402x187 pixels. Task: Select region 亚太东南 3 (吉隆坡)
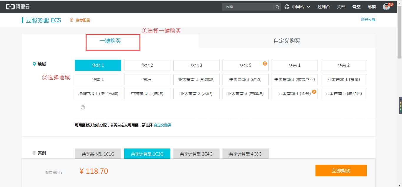point(245,93)
